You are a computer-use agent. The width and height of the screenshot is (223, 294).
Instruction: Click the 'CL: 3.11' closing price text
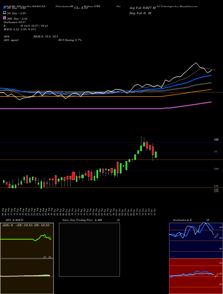[x=81, y=8]
